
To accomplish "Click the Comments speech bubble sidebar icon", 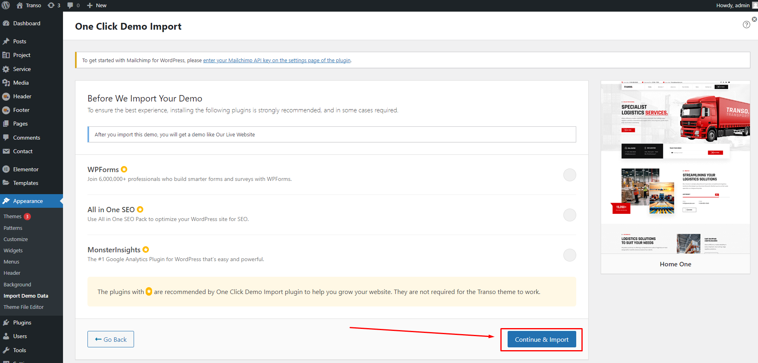I will click(6, 138).
